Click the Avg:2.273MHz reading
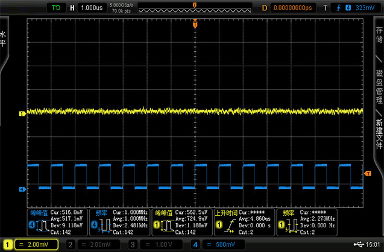Viewport: 384px width, 252px height. (x=317, y=219)
